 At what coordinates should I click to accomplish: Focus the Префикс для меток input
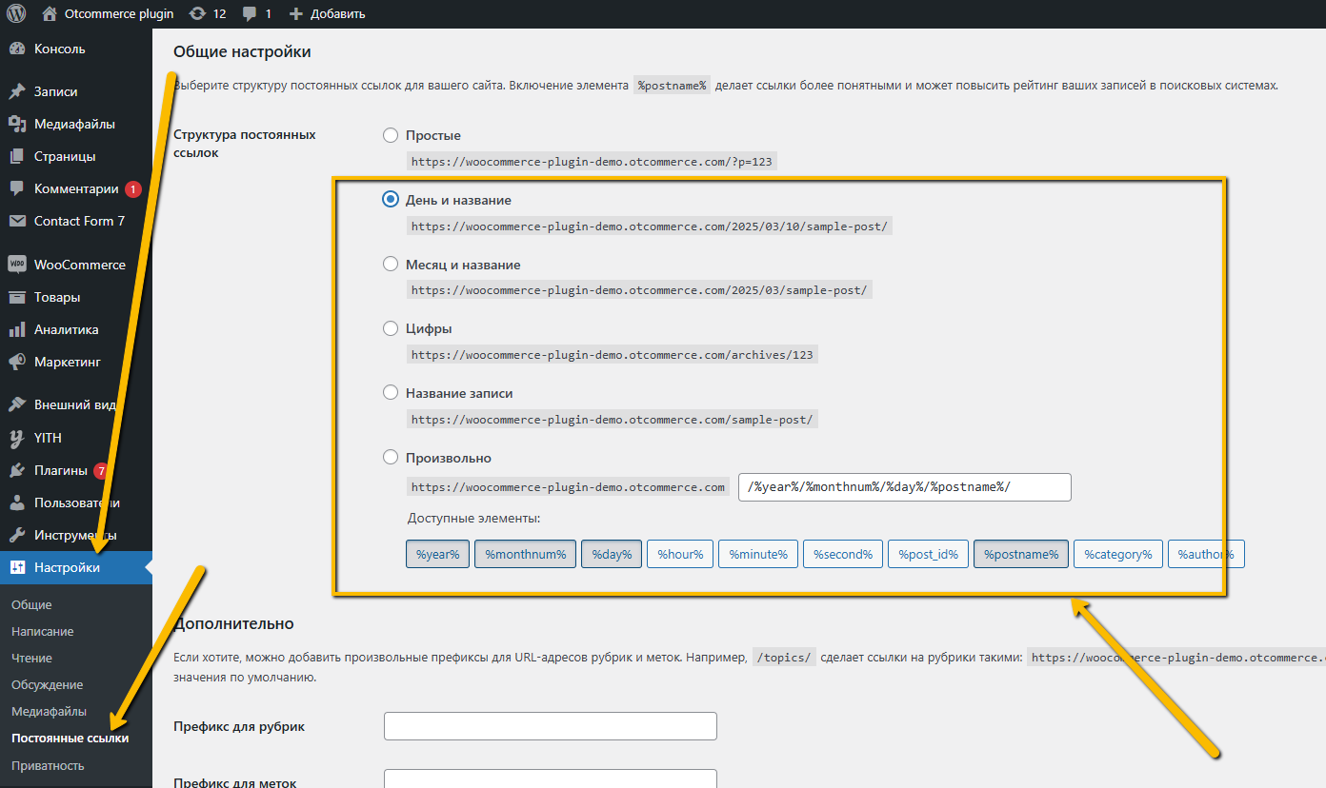tap(551, 778)
